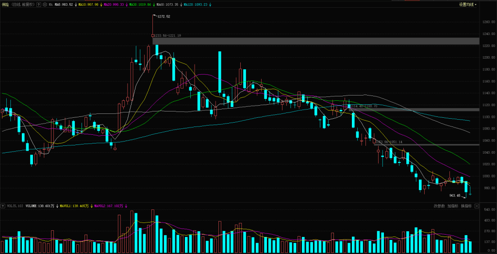Click the white arrow next to MA60
The image size is (497, 254).
click(x=181, y=4)
